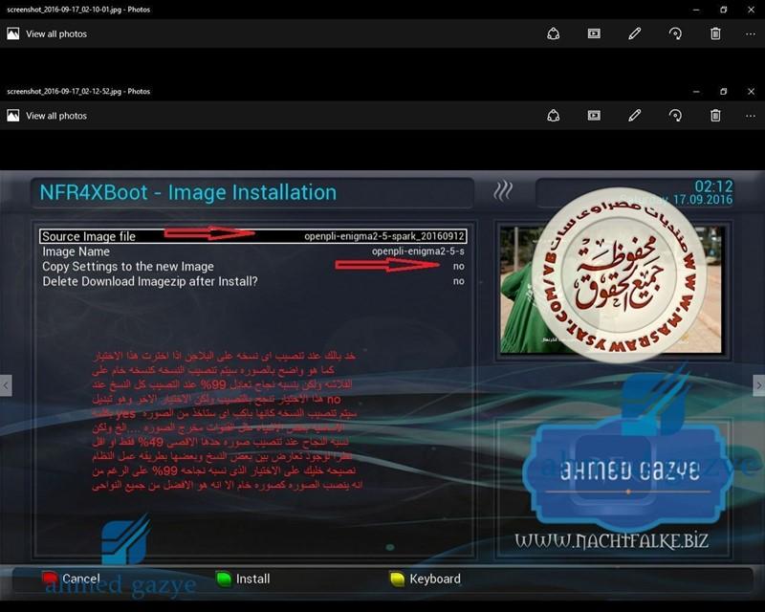765x612 pixels.
Task: Click the NFR4XBoot Image Installation title
Action: click(187, 192)
